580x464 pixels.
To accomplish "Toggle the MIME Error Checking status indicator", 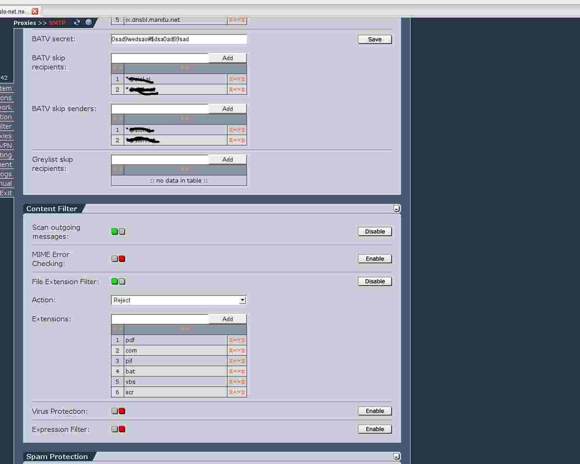I will coord(118,259).
